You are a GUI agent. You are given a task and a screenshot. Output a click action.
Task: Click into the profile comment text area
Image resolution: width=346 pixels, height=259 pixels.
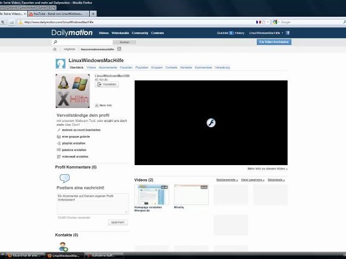coord(92,203)
